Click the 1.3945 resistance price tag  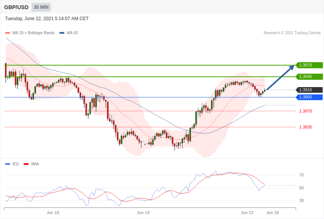(x=309, y=76)
